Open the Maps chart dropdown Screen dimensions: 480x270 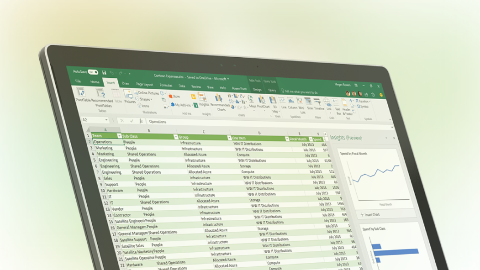click(252, 102)
